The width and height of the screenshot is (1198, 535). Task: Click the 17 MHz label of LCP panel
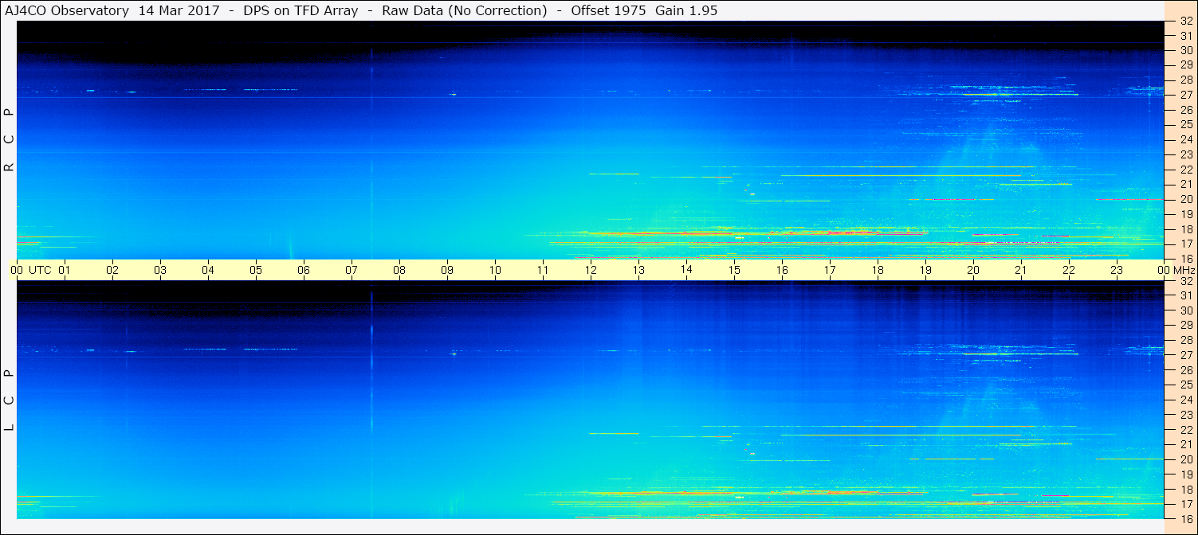coord(1186,504)
